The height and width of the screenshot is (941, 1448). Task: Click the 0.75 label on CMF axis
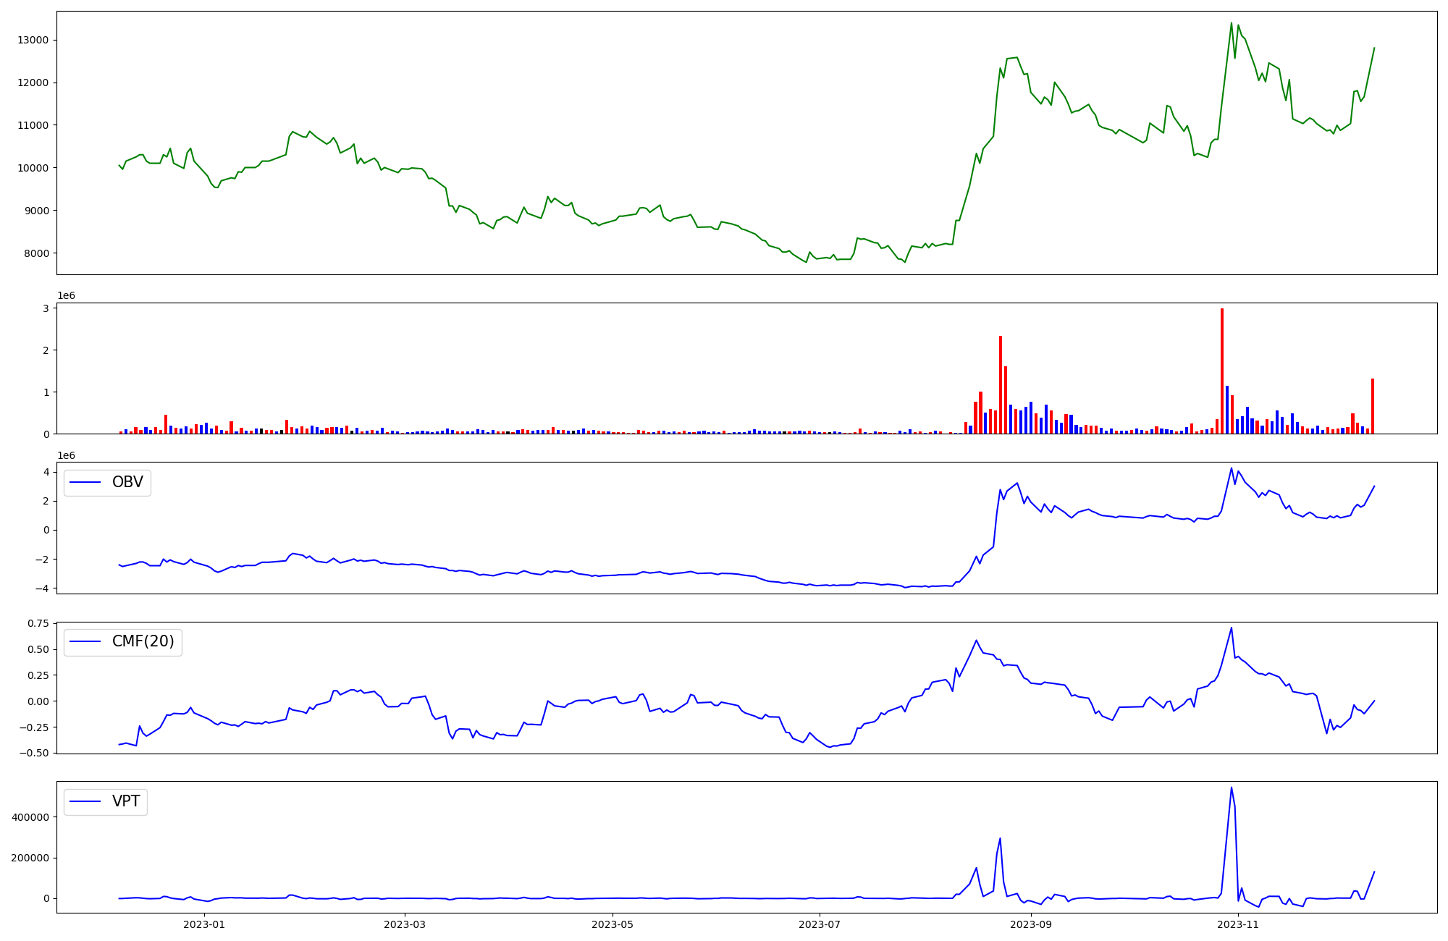pyautogui.click(x=39, y=623)
